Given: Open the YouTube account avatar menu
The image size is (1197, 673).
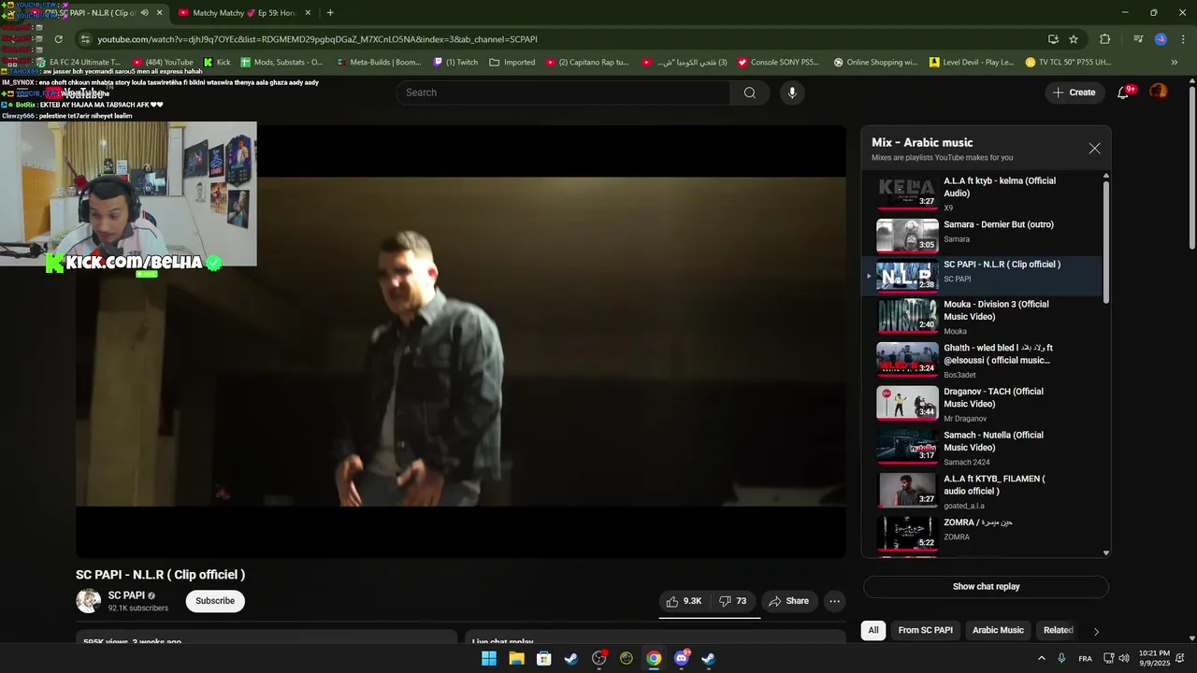Looking at the screenshot, I should (x=1159, y=92).
